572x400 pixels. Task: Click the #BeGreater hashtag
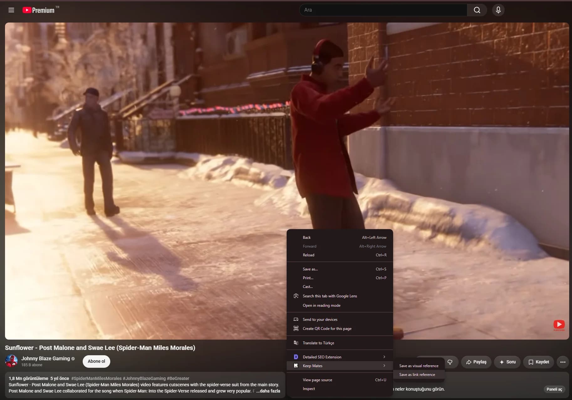(178, 378)
